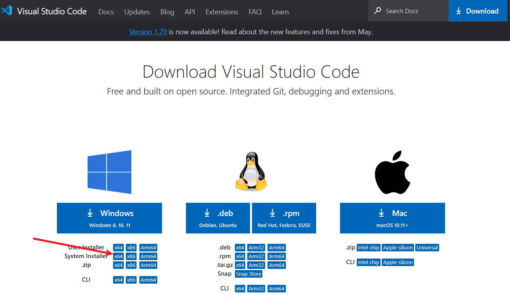Download Linux .tar.gz x64 archive
The height and width of the screenshot is (294, 510).
[240, 265]
